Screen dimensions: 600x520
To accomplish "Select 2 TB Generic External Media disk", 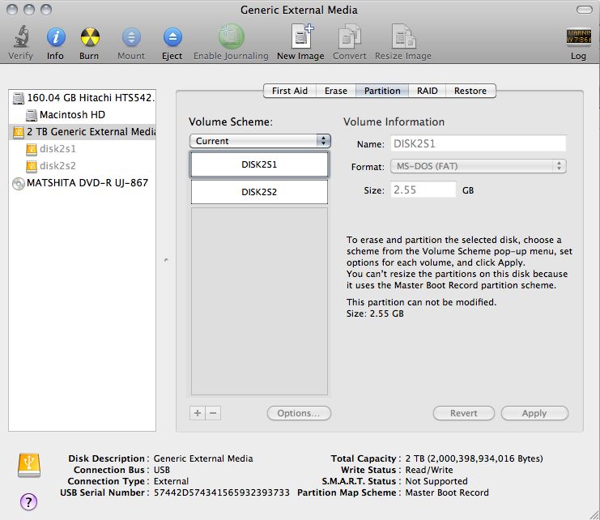I will (x=83, y=132).
